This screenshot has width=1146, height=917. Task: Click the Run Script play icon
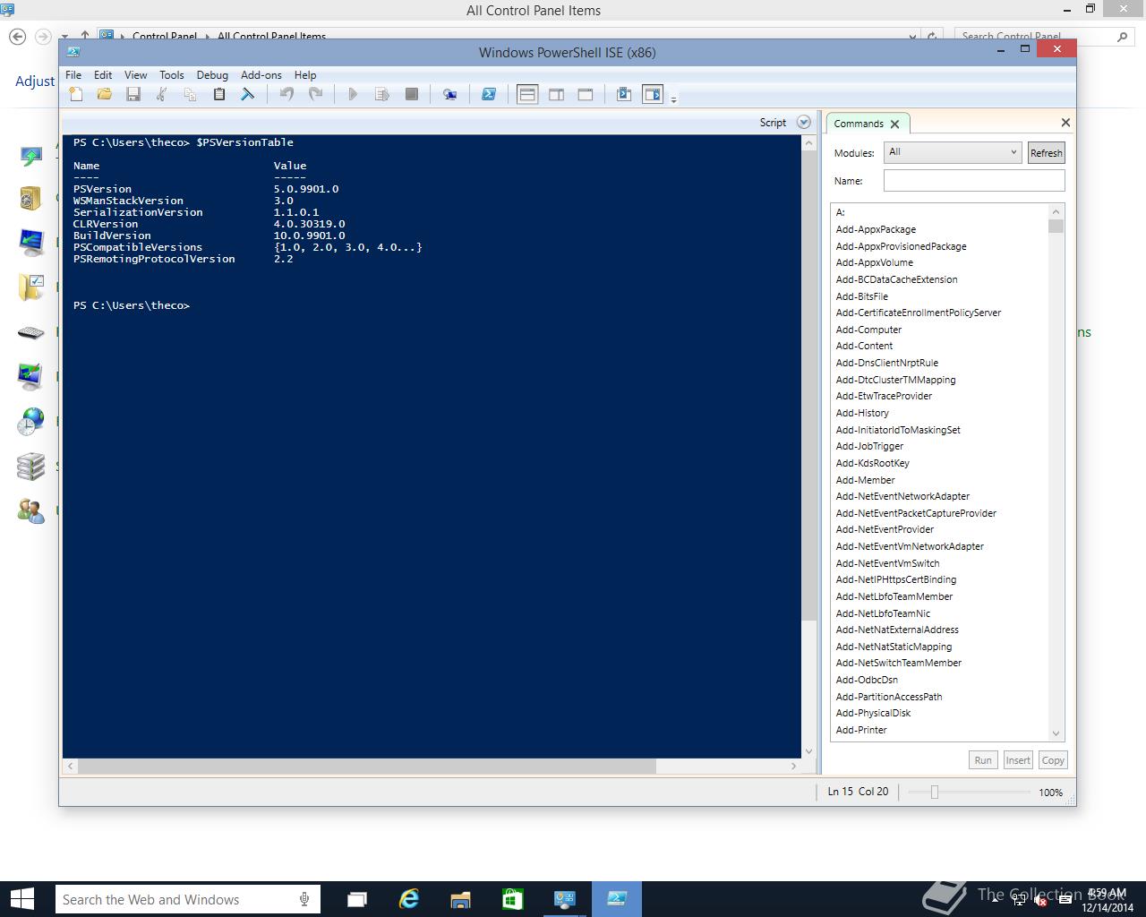[x=353, y=94]
